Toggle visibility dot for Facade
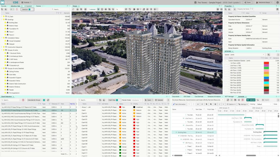 point(5,90)
